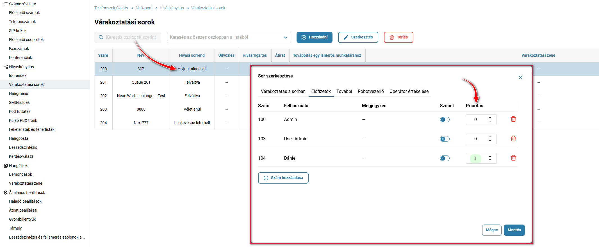Click the Hangfájlok sound files icon
This screenshot has width=599, height=247.
5,166
